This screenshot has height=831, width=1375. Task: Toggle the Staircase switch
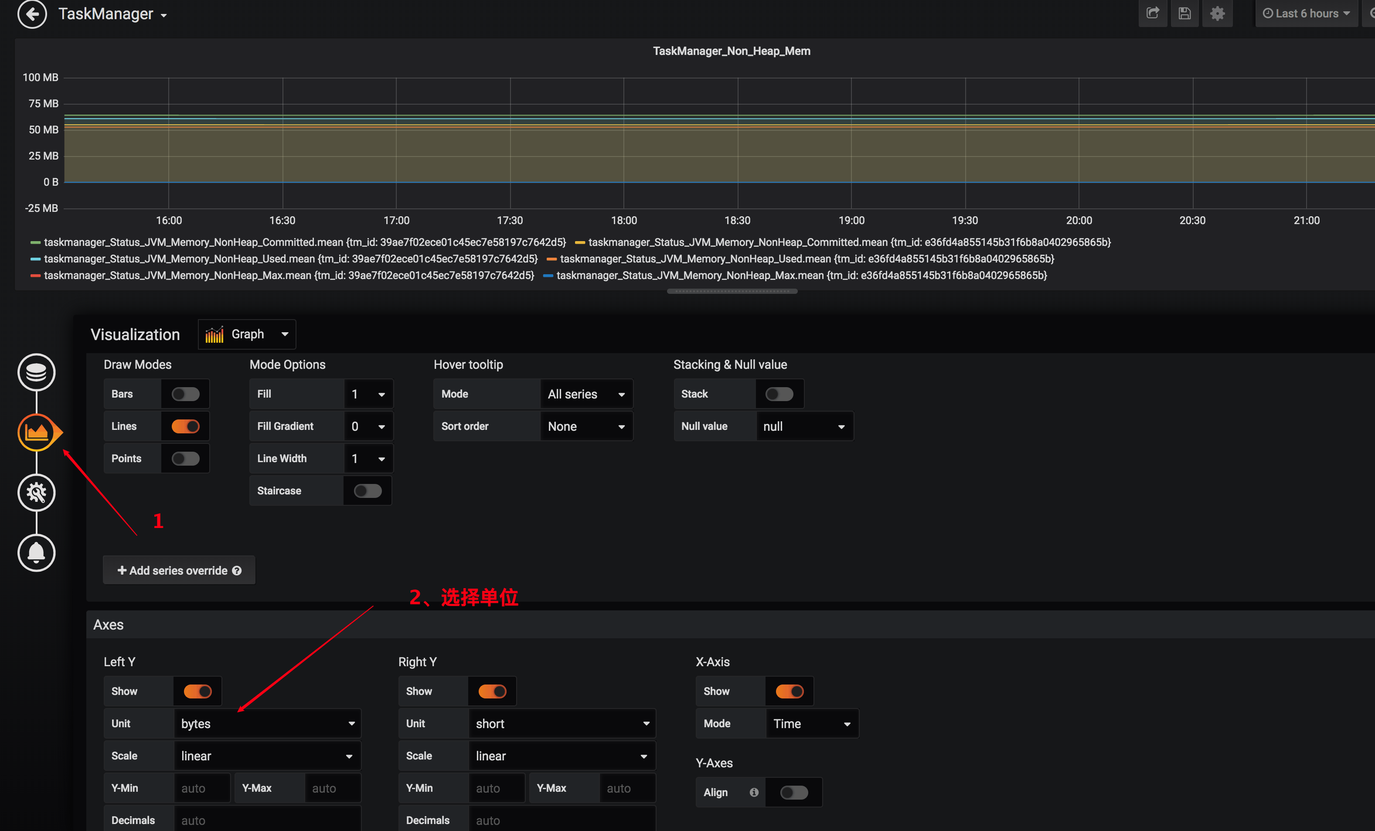click(368, 491)
